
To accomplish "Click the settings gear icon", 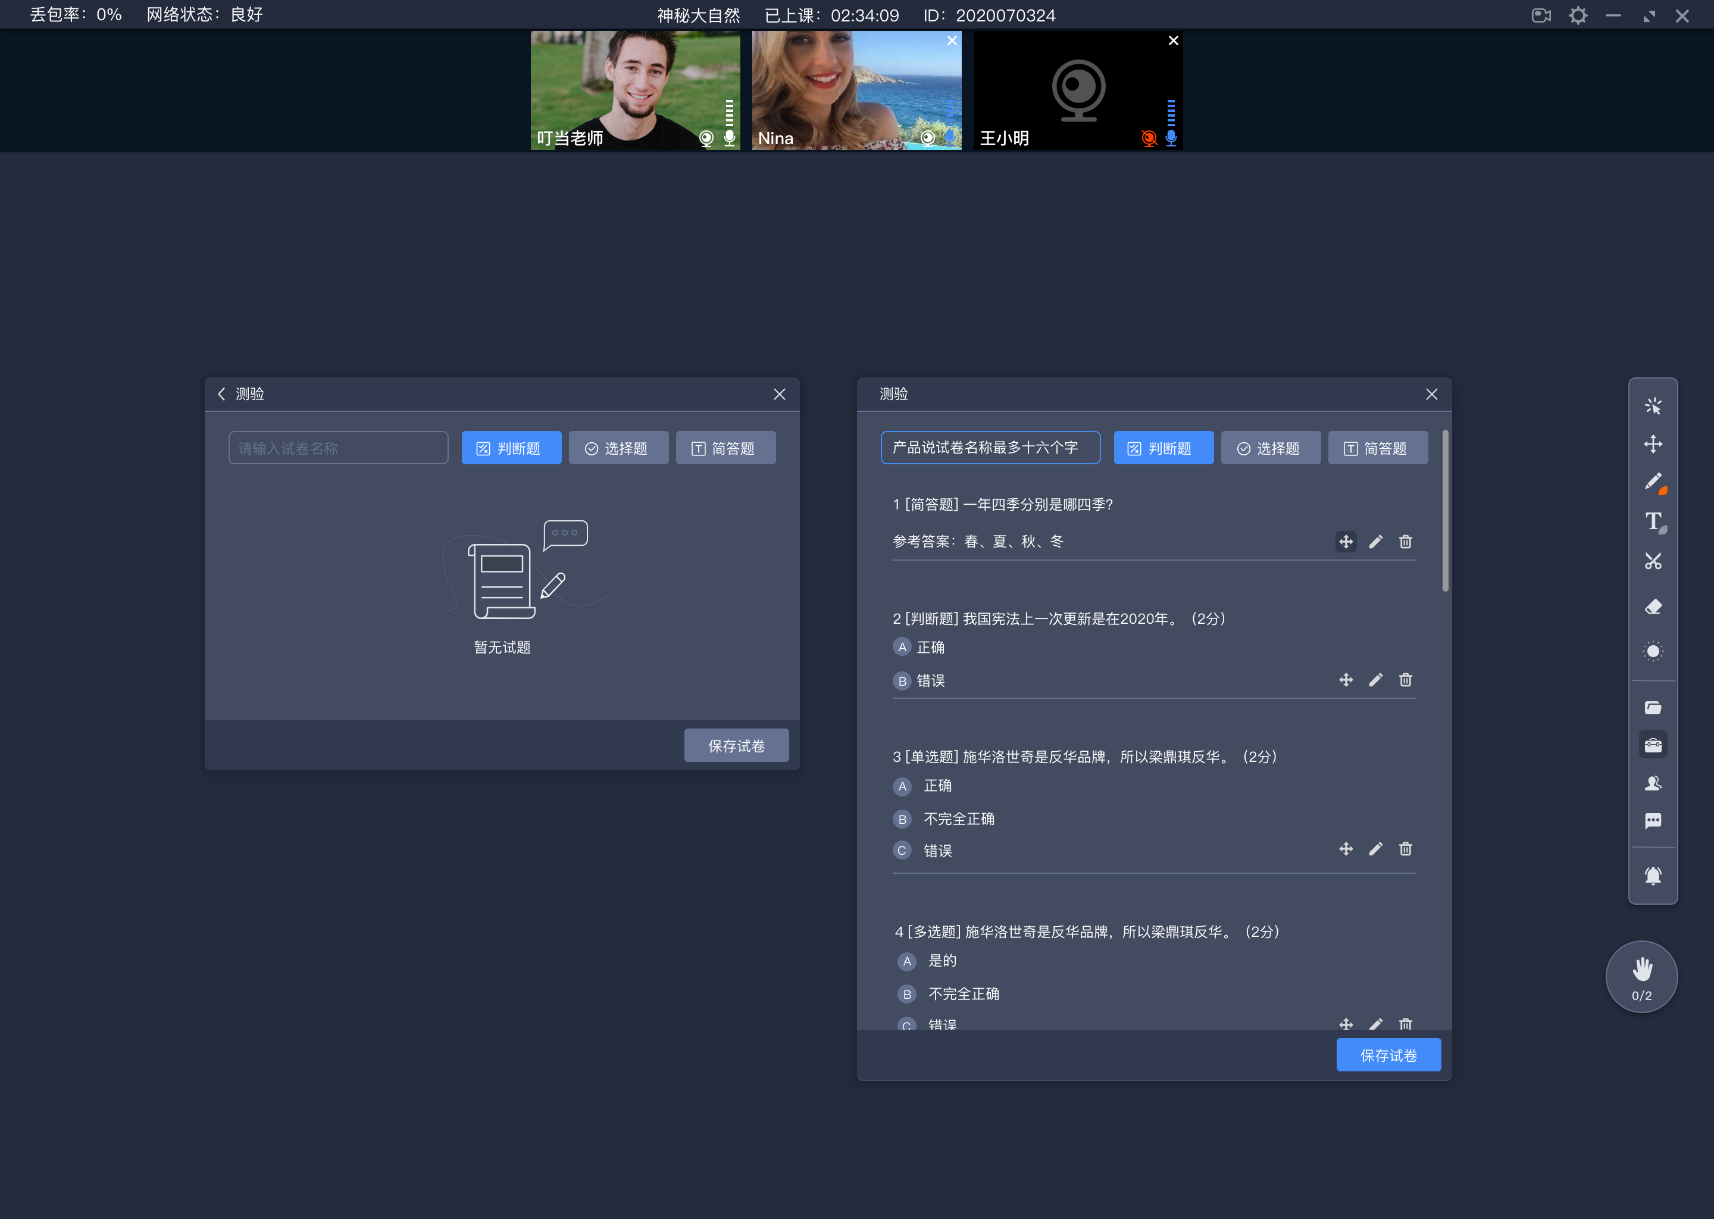I will coord(1579,16).
